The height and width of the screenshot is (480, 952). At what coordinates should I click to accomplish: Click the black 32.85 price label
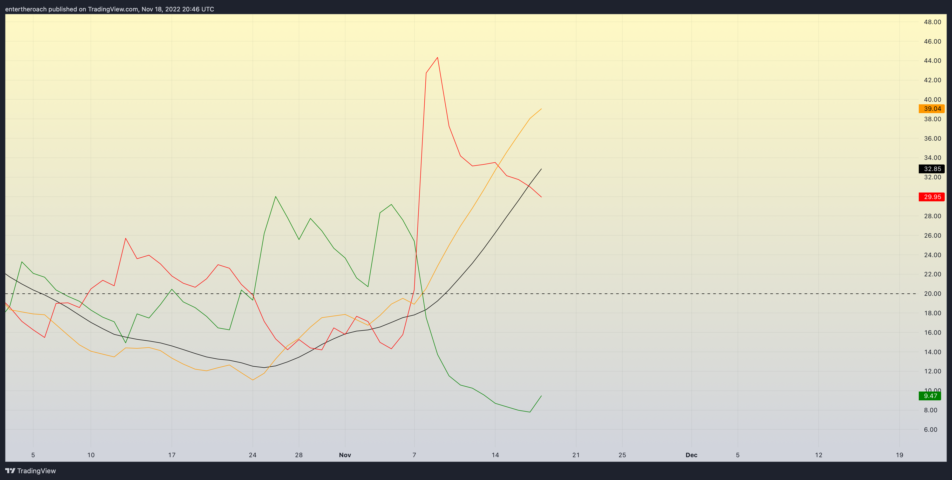point(932,169)
